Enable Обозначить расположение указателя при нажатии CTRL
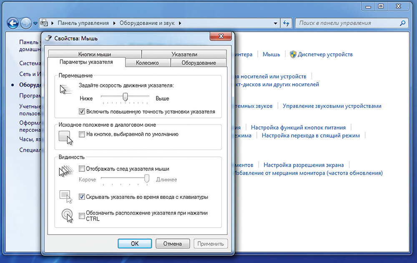417x263 pixels. (82, 215)
